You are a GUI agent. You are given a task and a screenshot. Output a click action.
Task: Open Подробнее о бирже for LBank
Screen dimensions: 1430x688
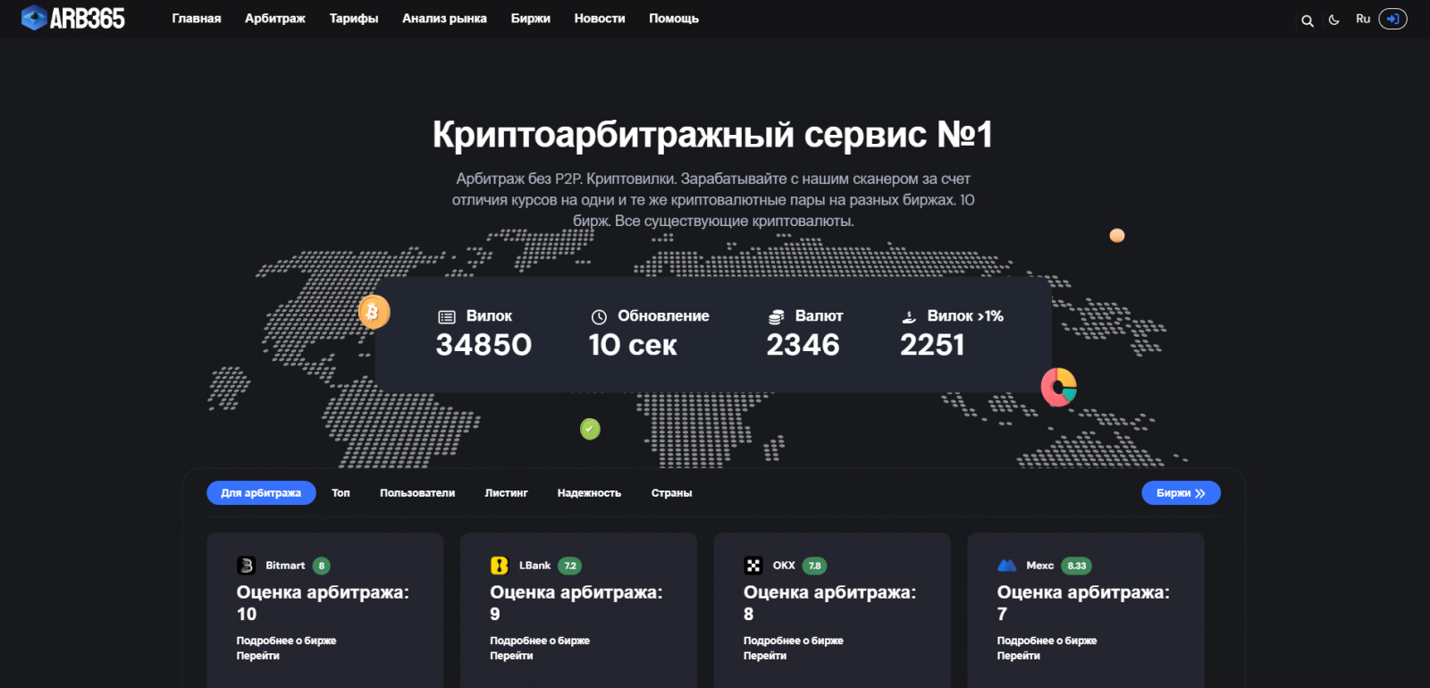pyautogui.click(x=540, y=641)
